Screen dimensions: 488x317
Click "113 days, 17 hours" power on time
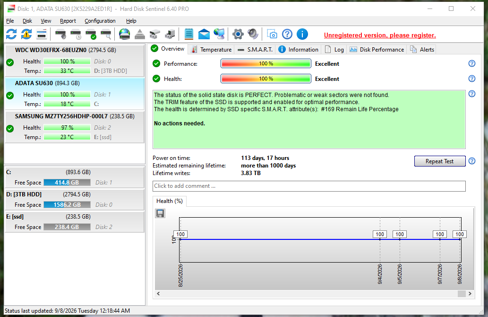coord(265,158)
